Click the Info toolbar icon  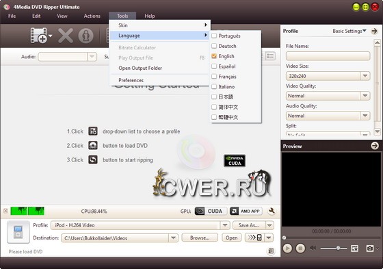(85, 36)
